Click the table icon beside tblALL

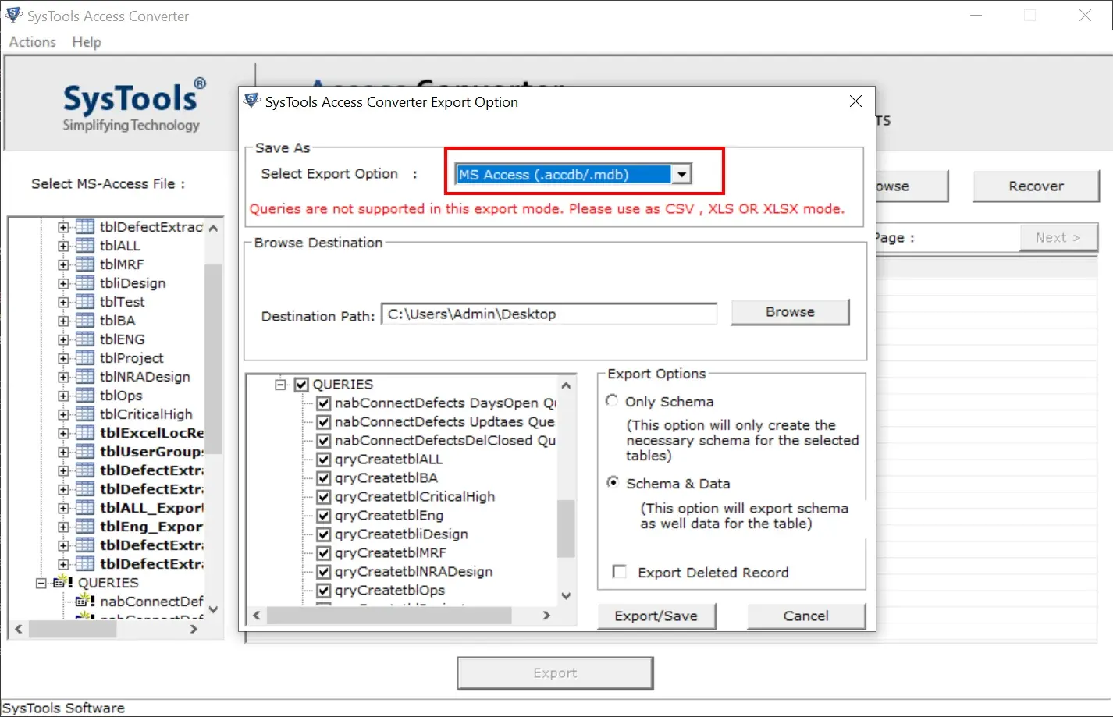pyautogui.click(x=85, y=246)
